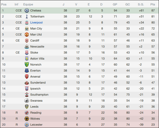Click the Leicester club badge
159x128 pixels.
click(26, 125)
